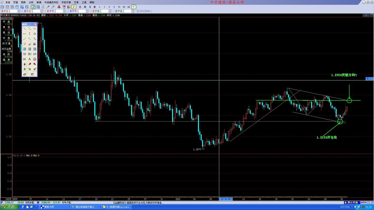Click the delete drawings icon in palette
This screenshot has height=210, width=374.
[x=32, y=74]
